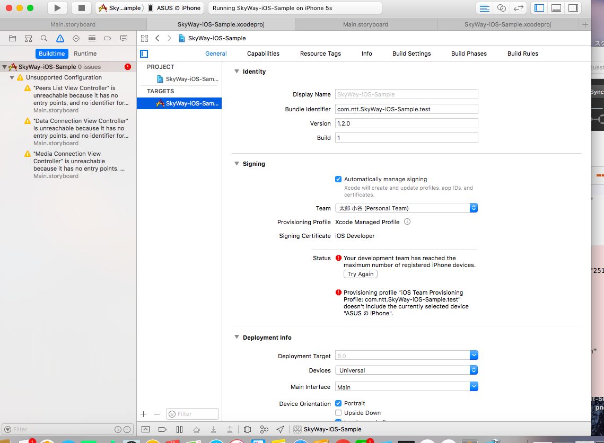
Task: Uncheck Automatically manage signing
Action: 338,179
